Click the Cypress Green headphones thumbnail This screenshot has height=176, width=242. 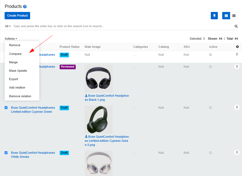(99, 120)
